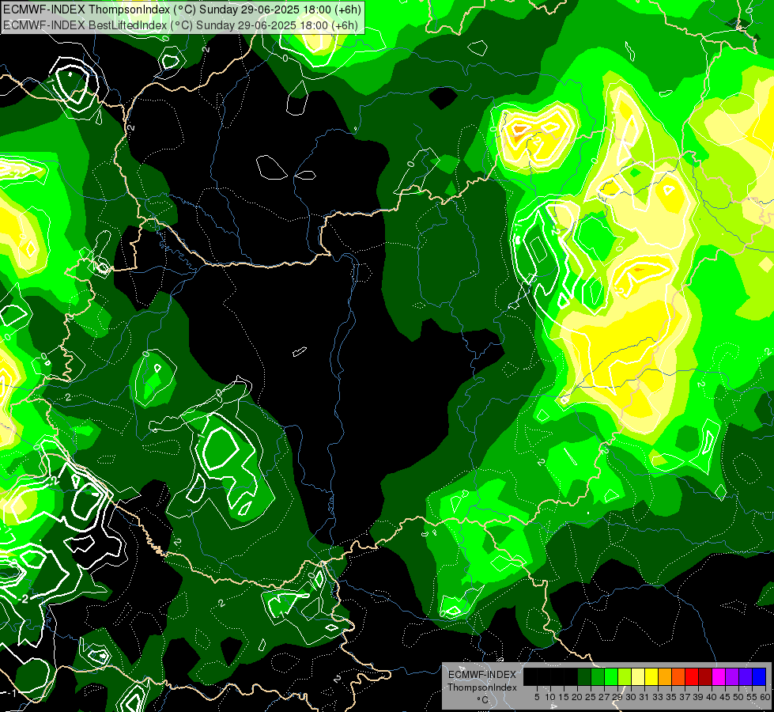This screenshot has height=712, width=774.
Task: Click the legend scale value 5
Action: point(537,697)
